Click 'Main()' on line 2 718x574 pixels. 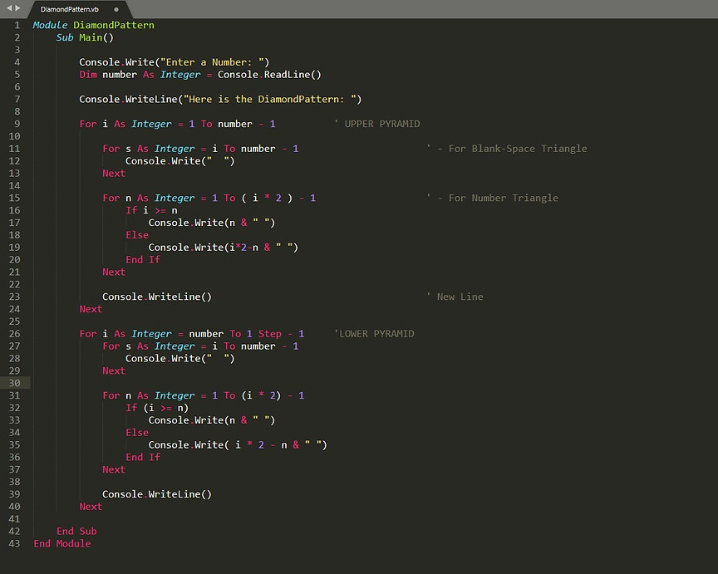[x=96, y=37]
